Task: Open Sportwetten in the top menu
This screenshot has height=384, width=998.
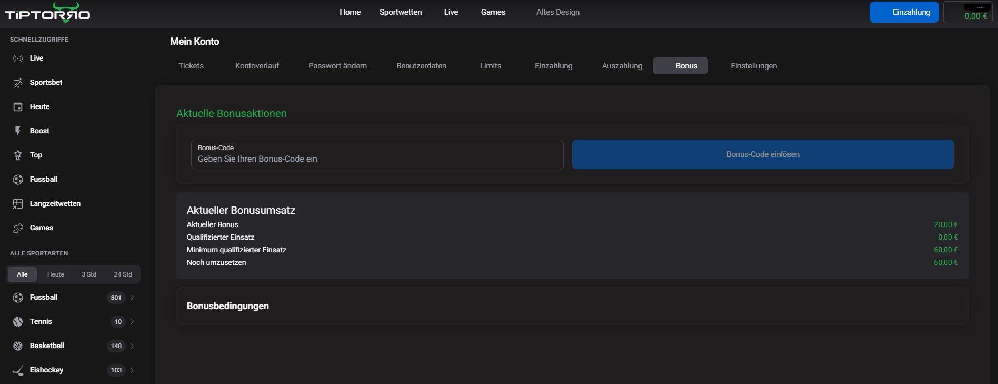Action: tap(400, 12)
